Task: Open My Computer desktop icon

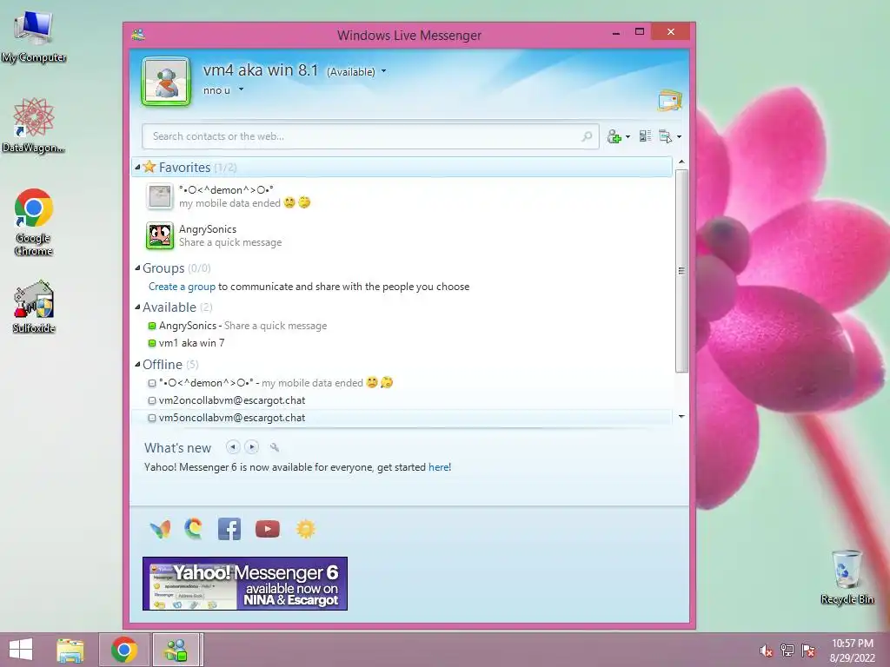Action: (34, 36)
